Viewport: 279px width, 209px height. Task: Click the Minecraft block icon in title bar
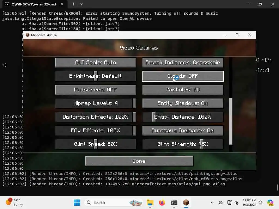pos(28,35)
